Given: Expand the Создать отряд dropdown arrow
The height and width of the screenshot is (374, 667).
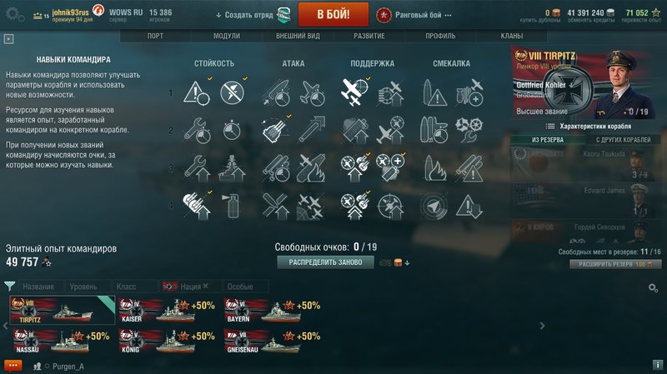Looking at the screenshot, I should pyautogui.click(x=218, y=15).
